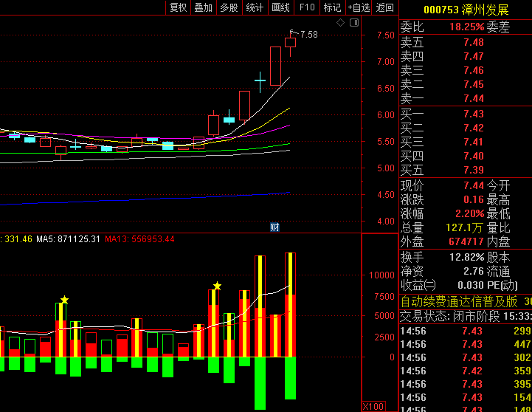Open the 统计 statistics tool

coord(255,7)
